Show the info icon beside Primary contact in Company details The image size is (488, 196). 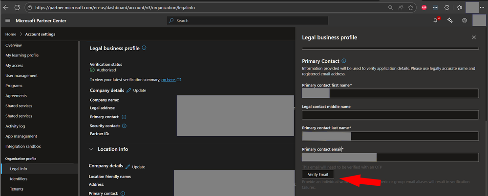124,117
